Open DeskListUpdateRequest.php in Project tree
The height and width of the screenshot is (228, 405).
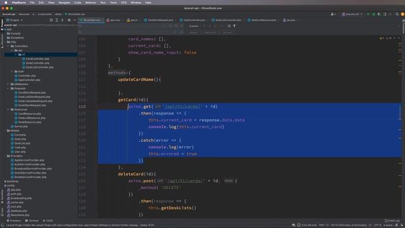[35, 101]
